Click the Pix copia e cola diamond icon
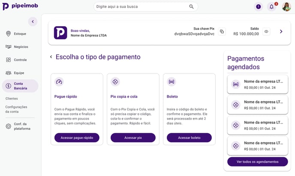The width and height of the screenshot is (295, 176). pyautogui.click(x=115, y=82)
